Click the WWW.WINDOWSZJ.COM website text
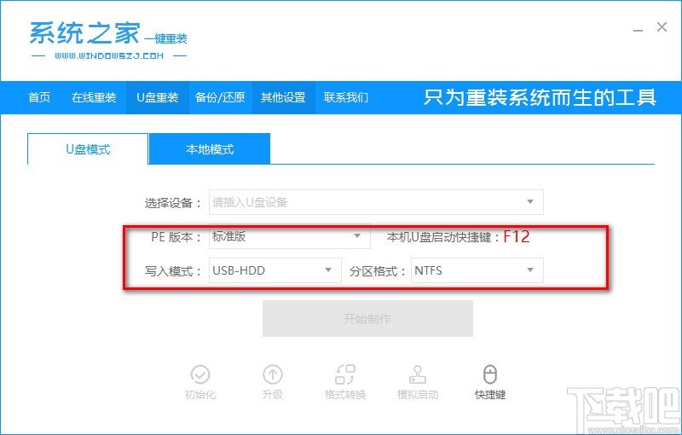Viewport: 682px width, 435px height. pyautogui.click(x=109, y=55)
